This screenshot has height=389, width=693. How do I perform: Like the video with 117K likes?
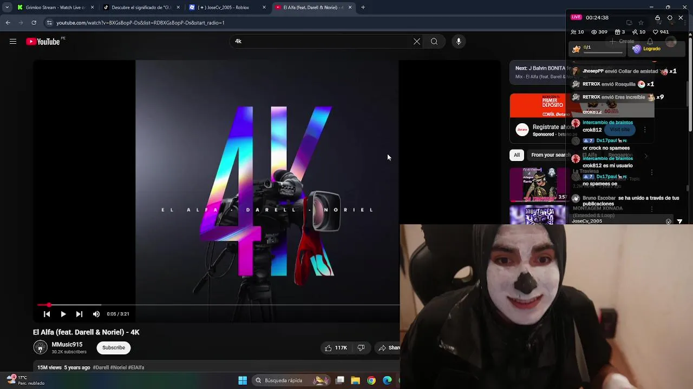coord(336,348)
